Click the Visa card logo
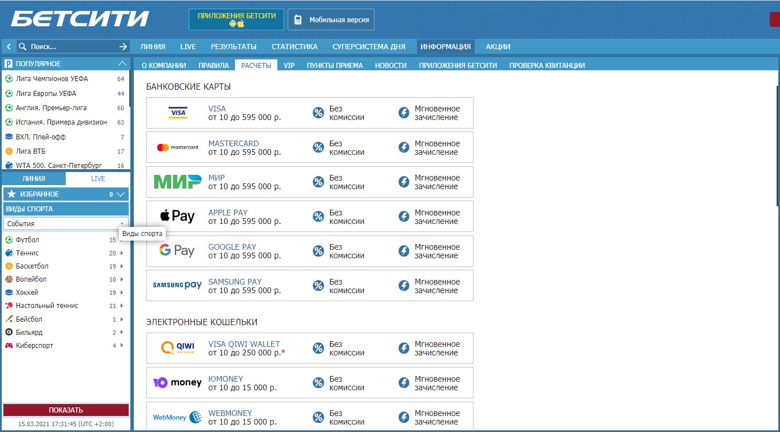Image resolution: width=780 pixels, height=432 pixels. [178, 113]
